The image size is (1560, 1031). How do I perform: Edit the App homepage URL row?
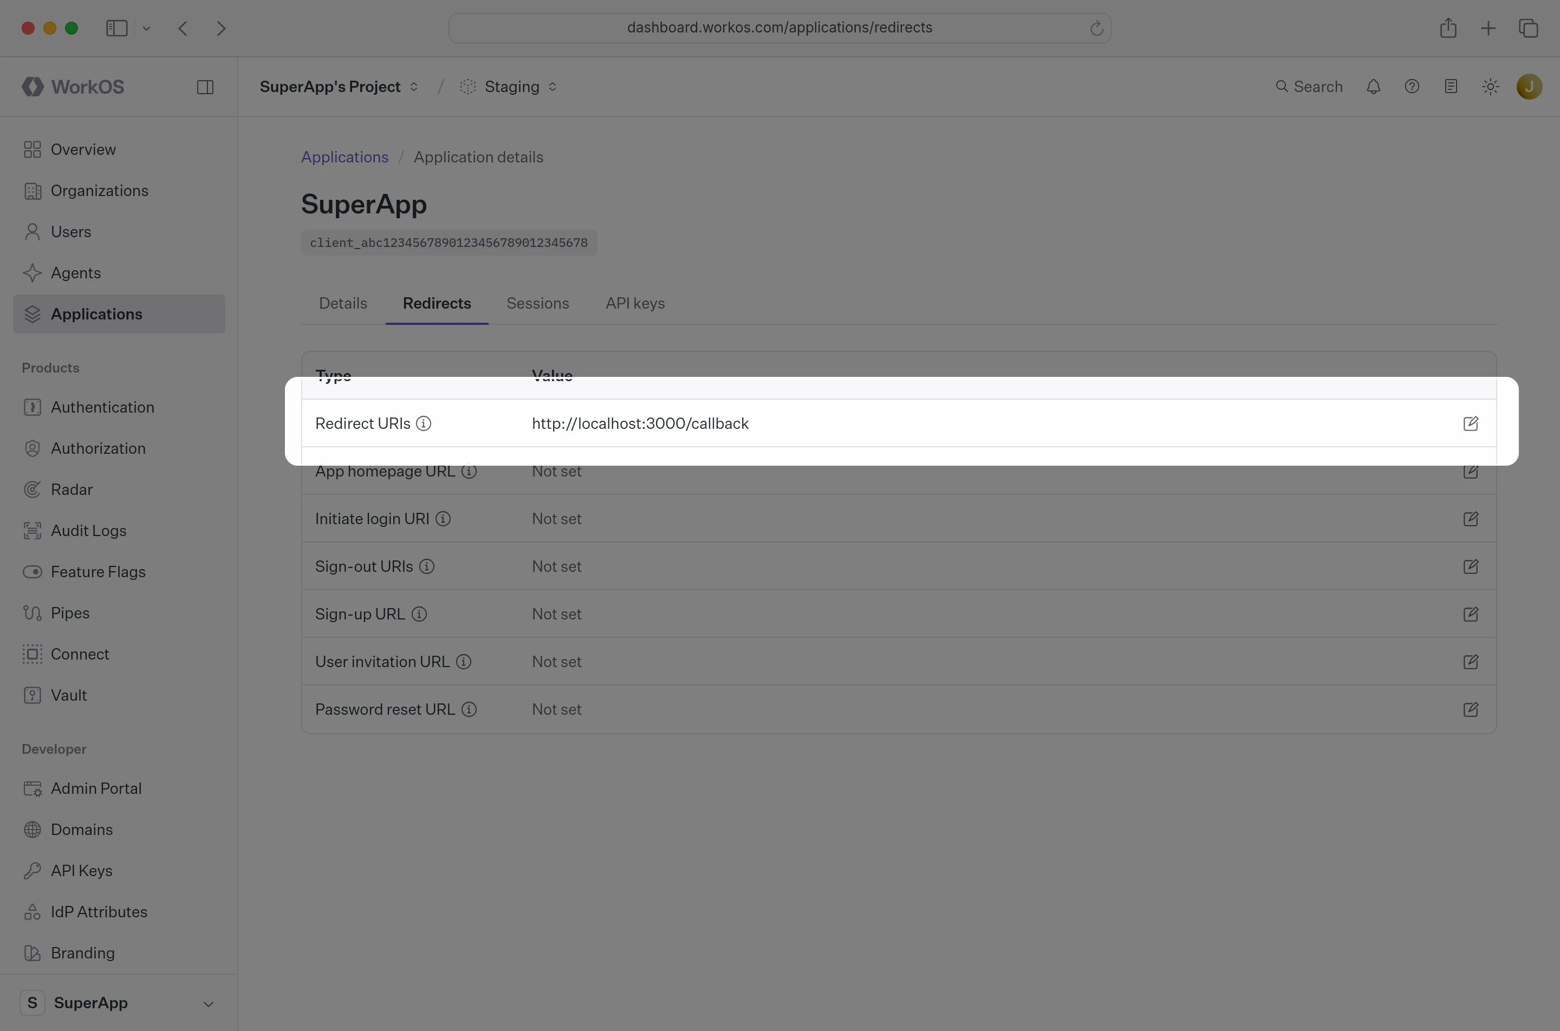[x=1471, y=471]
